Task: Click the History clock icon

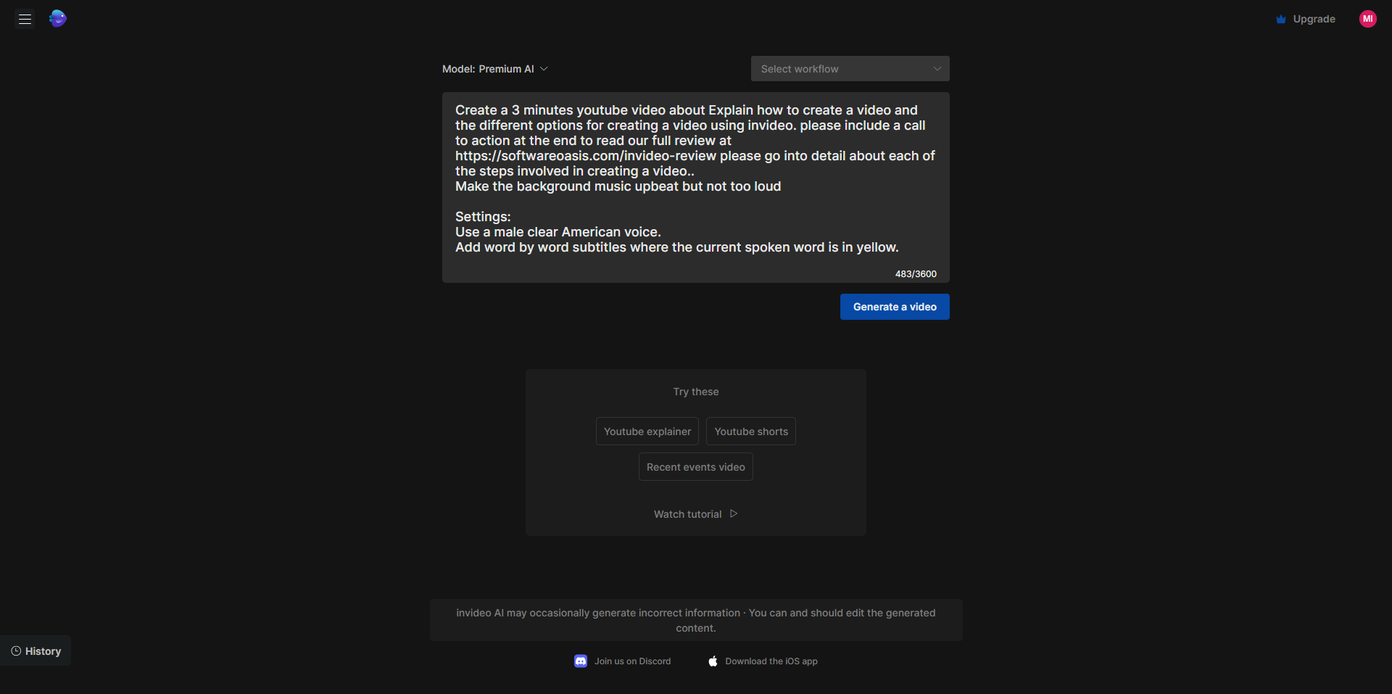Action: [x=16, y=651]
